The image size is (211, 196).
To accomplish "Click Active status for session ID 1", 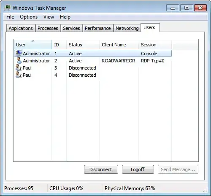I will click(75, 54).
